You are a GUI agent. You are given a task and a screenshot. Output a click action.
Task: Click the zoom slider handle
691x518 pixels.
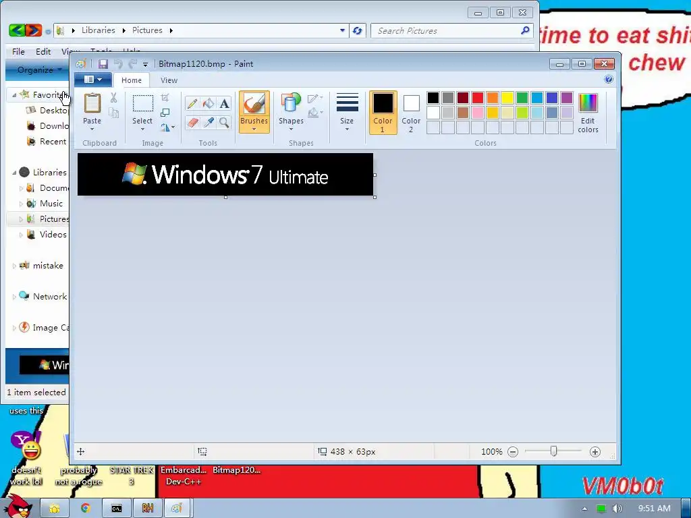point(554,451)
